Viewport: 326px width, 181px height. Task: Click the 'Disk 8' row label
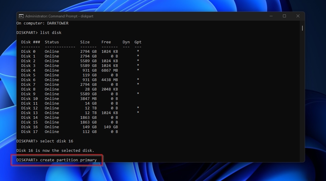[28, 89]
